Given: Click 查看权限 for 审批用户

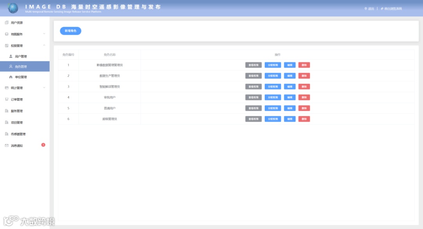Looking at the screenshot, I should pos(253,97).
